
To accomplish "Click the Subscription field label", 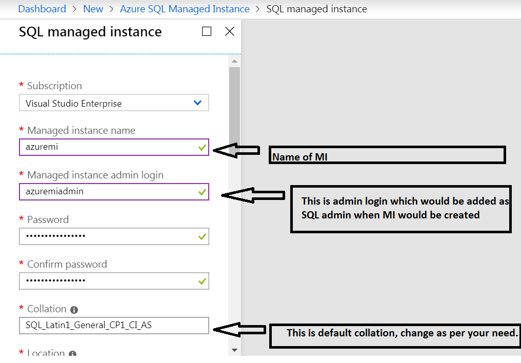I will pyautogui.click(x=54, y=86).
